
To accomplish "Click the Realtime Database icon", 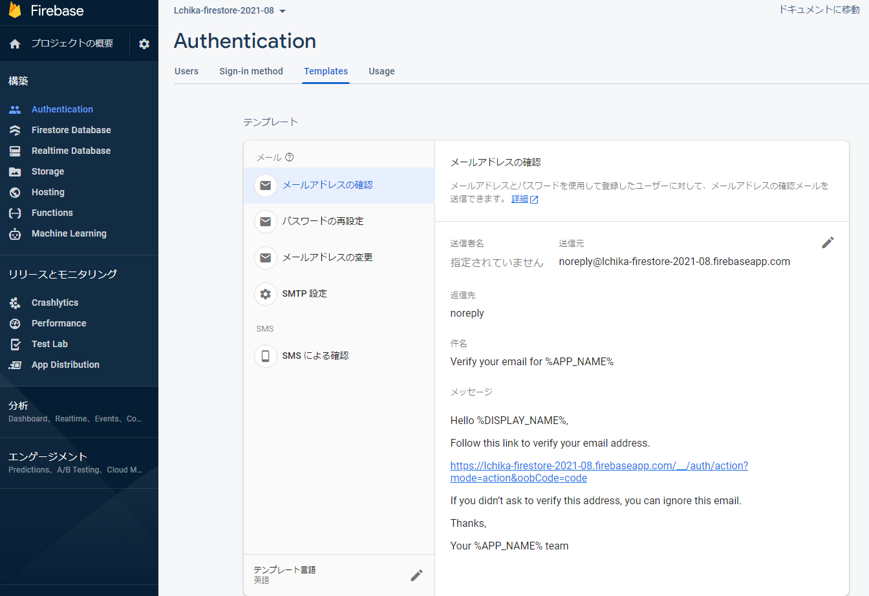I will pos(15,151).
